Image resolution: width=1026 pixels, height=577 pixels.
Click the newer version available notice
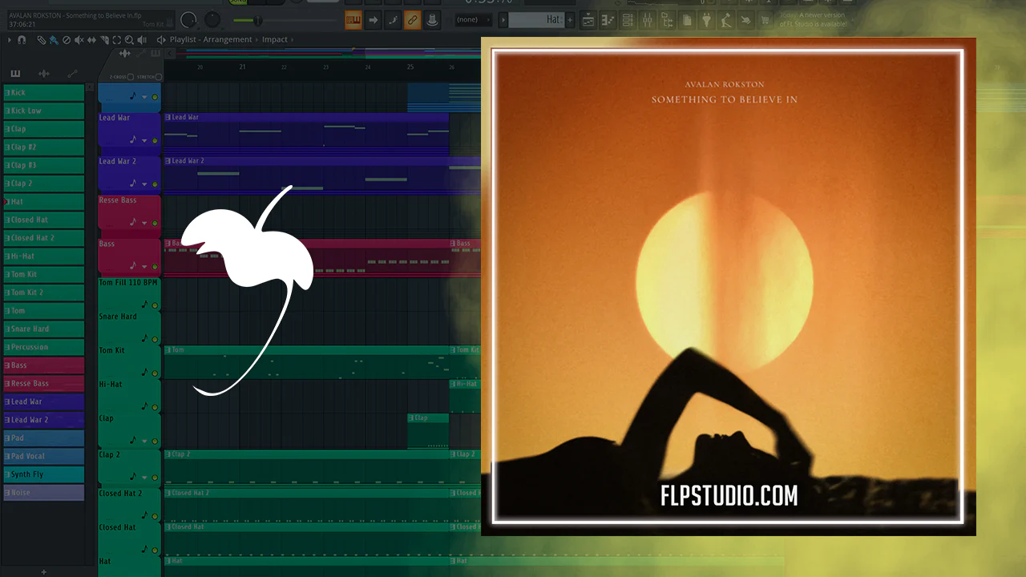tap(813, 19)
